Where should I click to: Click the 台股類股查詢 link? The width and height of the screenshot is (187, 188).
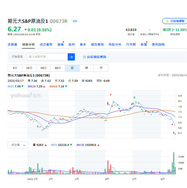(97, 57)
